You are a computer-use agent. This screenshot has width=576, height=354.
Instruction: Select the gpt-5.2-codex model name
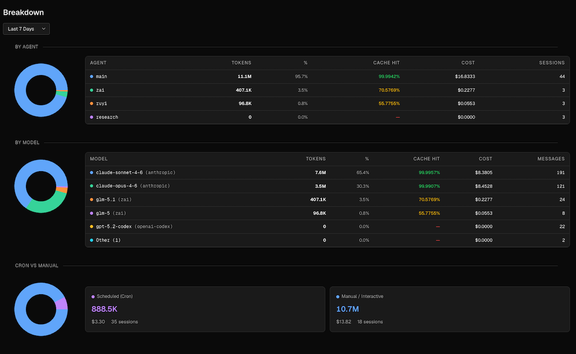(114, 226)
